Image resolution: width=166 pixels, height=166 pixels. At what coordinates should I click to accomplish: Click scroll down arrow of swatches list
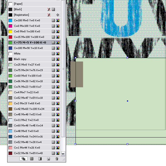point(63,154)
